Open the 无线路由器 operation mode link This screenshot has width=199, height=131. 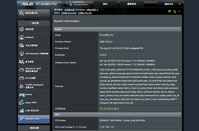(69, 10)
